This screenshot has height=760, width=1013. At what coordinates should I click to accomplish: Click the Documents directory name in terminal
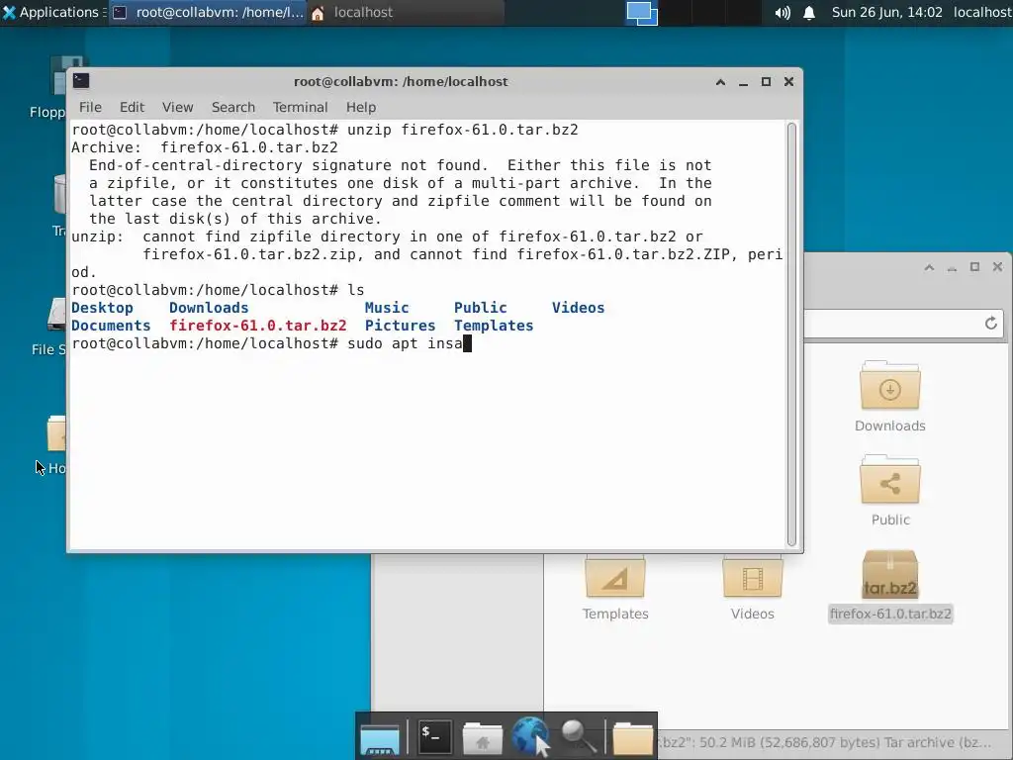[x=111, y=326]
